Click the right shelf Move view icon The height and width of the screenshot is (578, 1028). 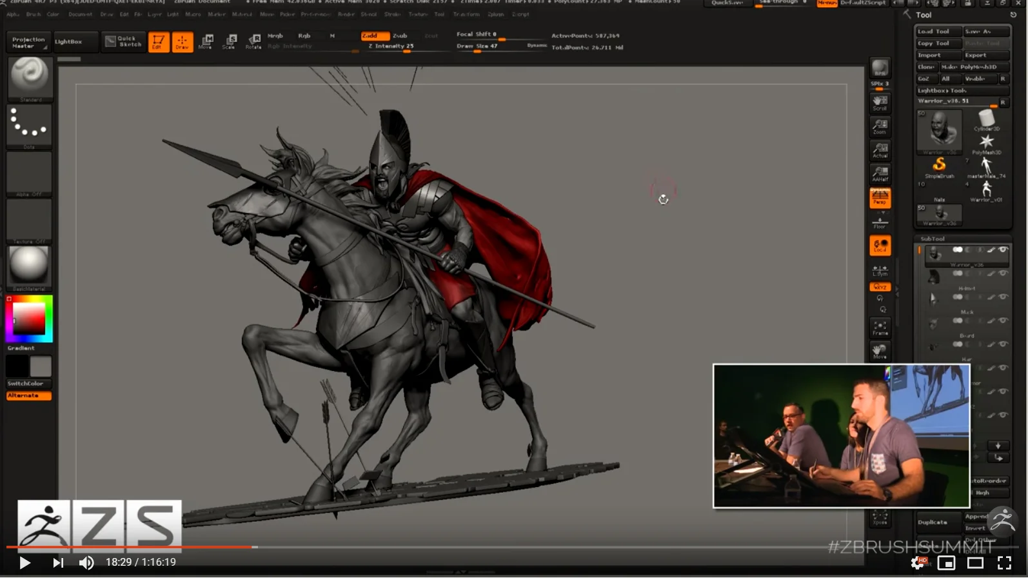pos(880,352)
